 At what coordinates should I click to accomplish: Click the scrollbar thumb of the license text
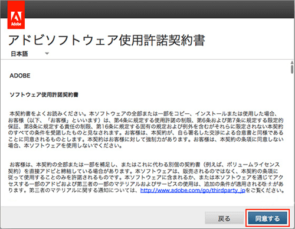coord(292,69)
